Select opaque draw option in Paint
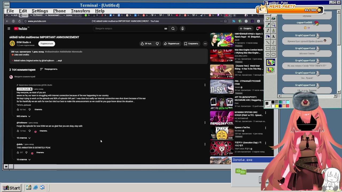The height and width of the screenshot is (192, 342). coord(270,62)
